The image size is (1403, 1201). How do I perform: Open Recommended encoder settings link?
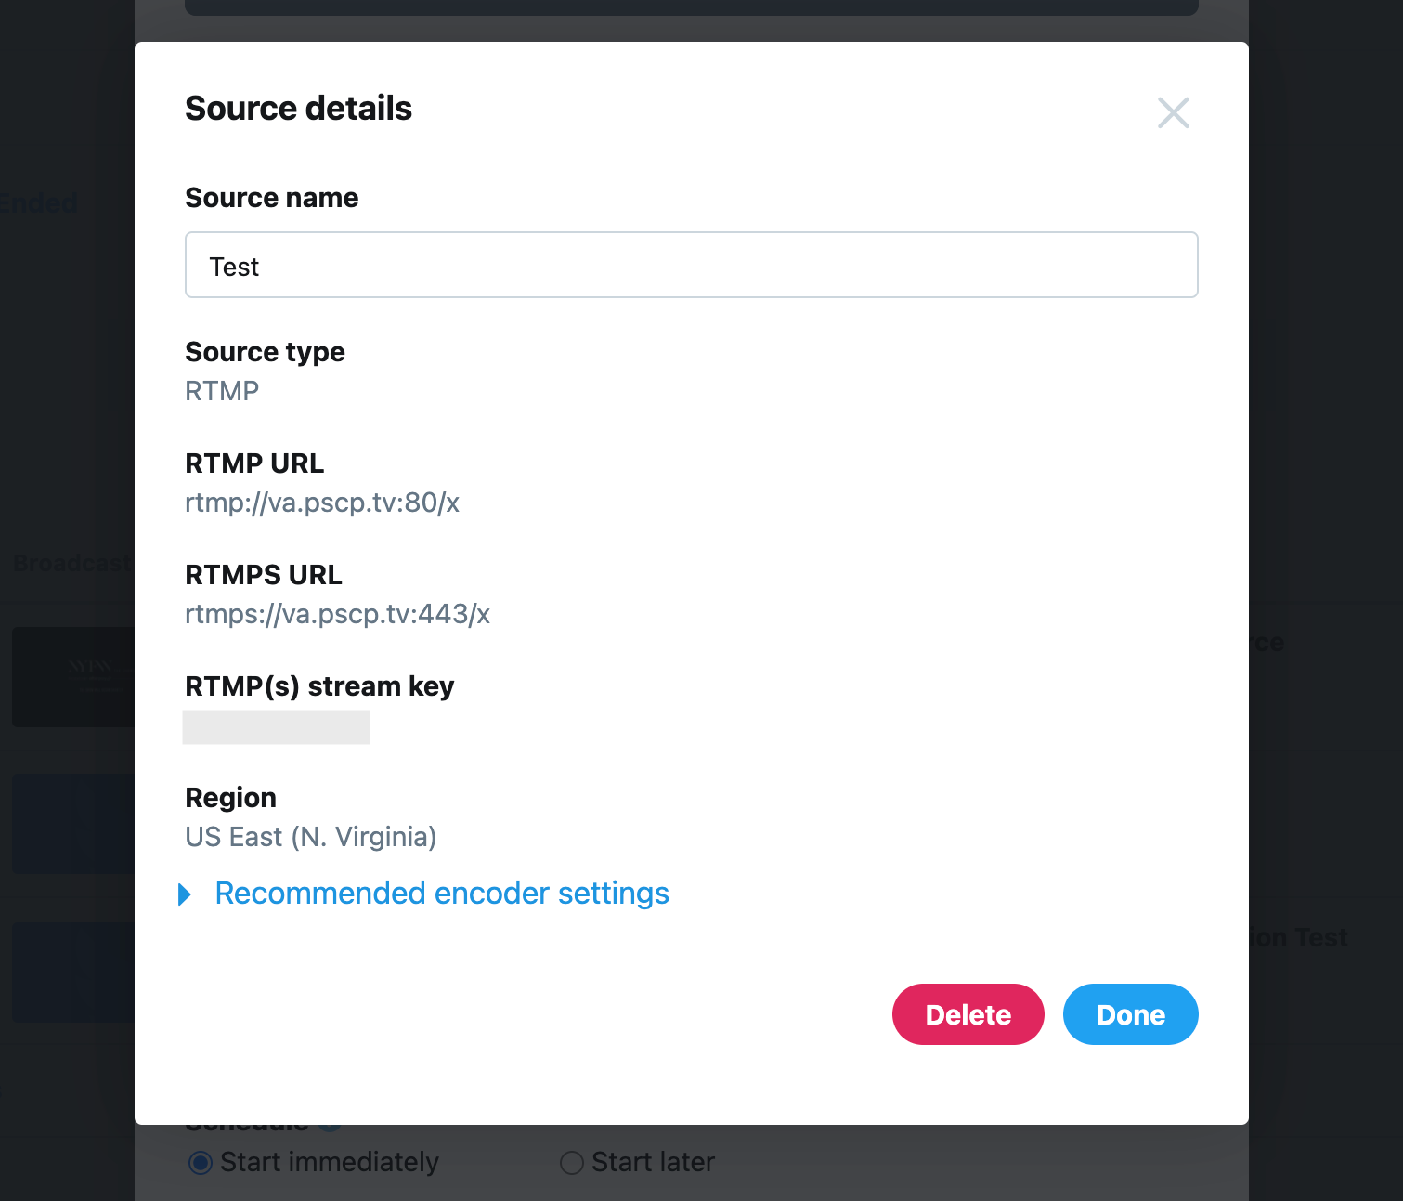442,894
